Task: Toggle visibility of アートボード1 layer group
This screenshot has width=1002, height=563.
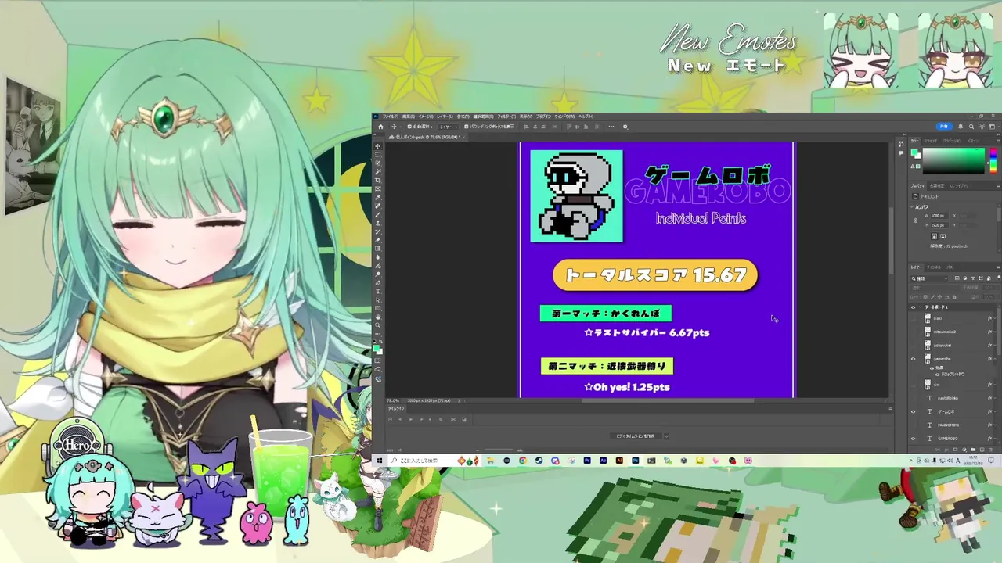Action: (913, 307)
